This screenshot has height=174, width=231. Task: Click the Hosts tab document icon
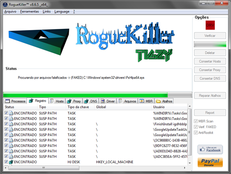pyautogui.click(x=52, y=101)
